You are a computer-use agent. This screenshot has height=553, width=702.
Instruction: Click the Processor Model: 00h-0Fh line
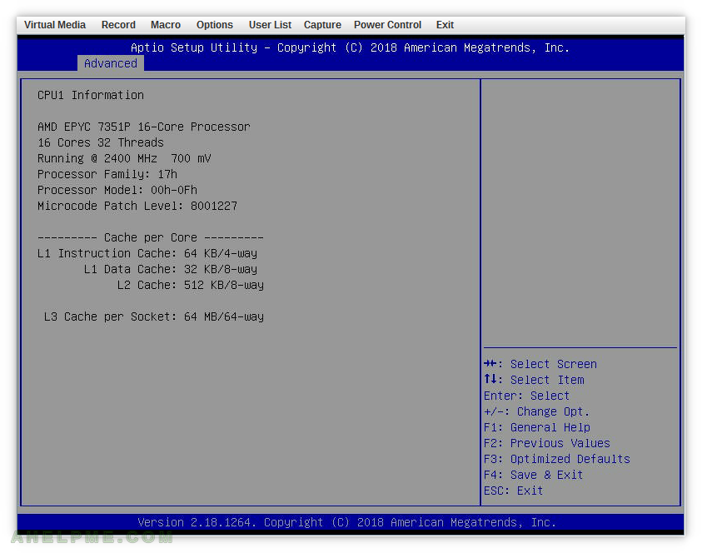point(117,190)
